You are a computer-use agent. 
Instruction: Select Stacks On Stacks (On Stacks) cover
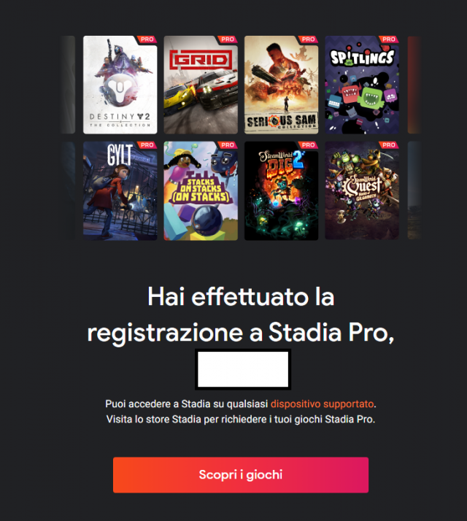(201, 190)
